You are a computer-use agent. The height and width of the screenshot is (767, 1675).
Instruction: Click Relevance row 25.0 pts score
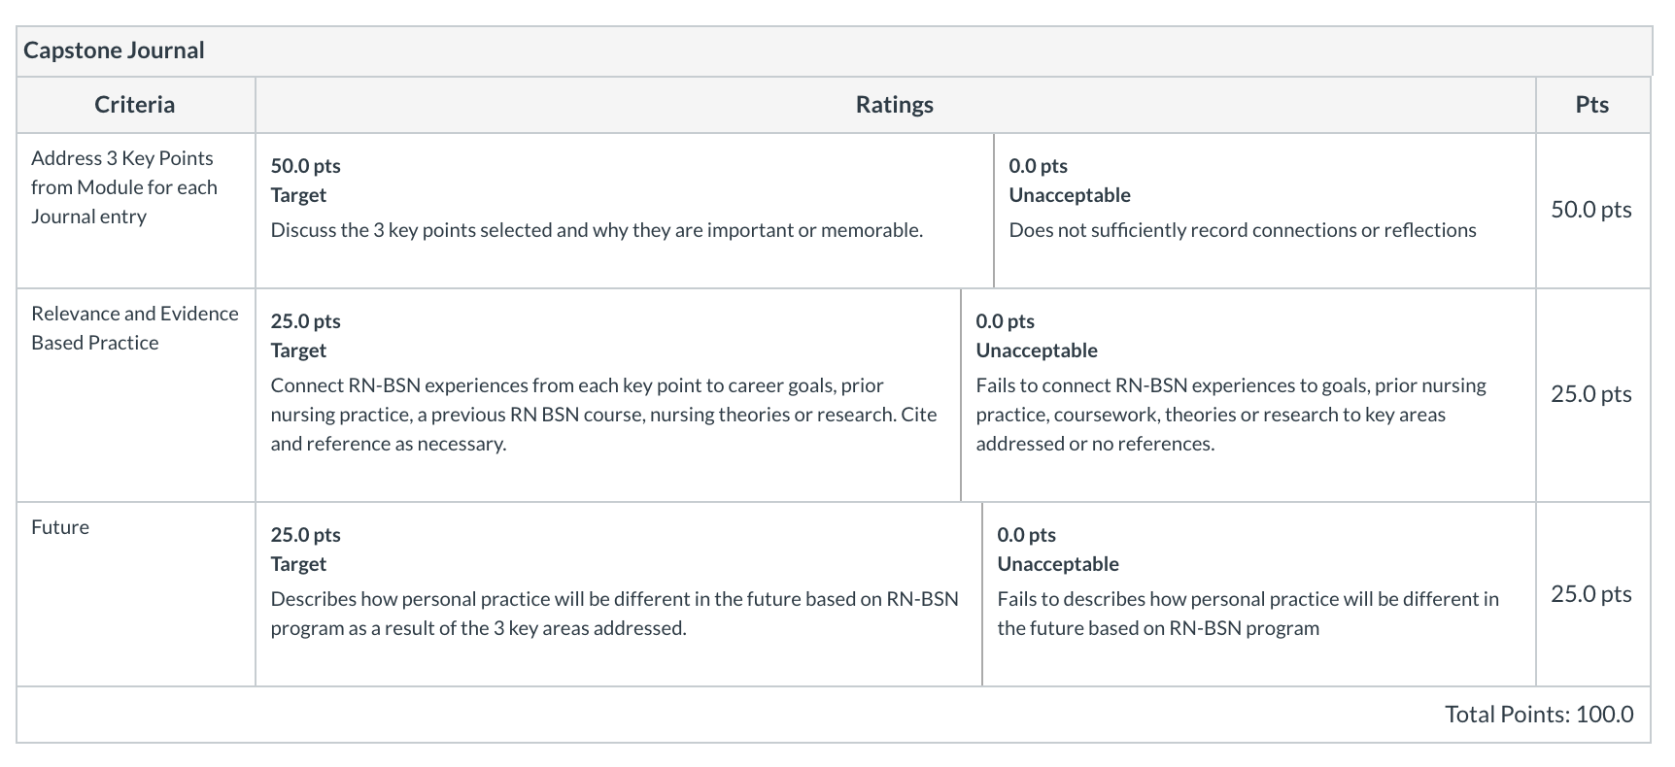tap(1591, 394)
